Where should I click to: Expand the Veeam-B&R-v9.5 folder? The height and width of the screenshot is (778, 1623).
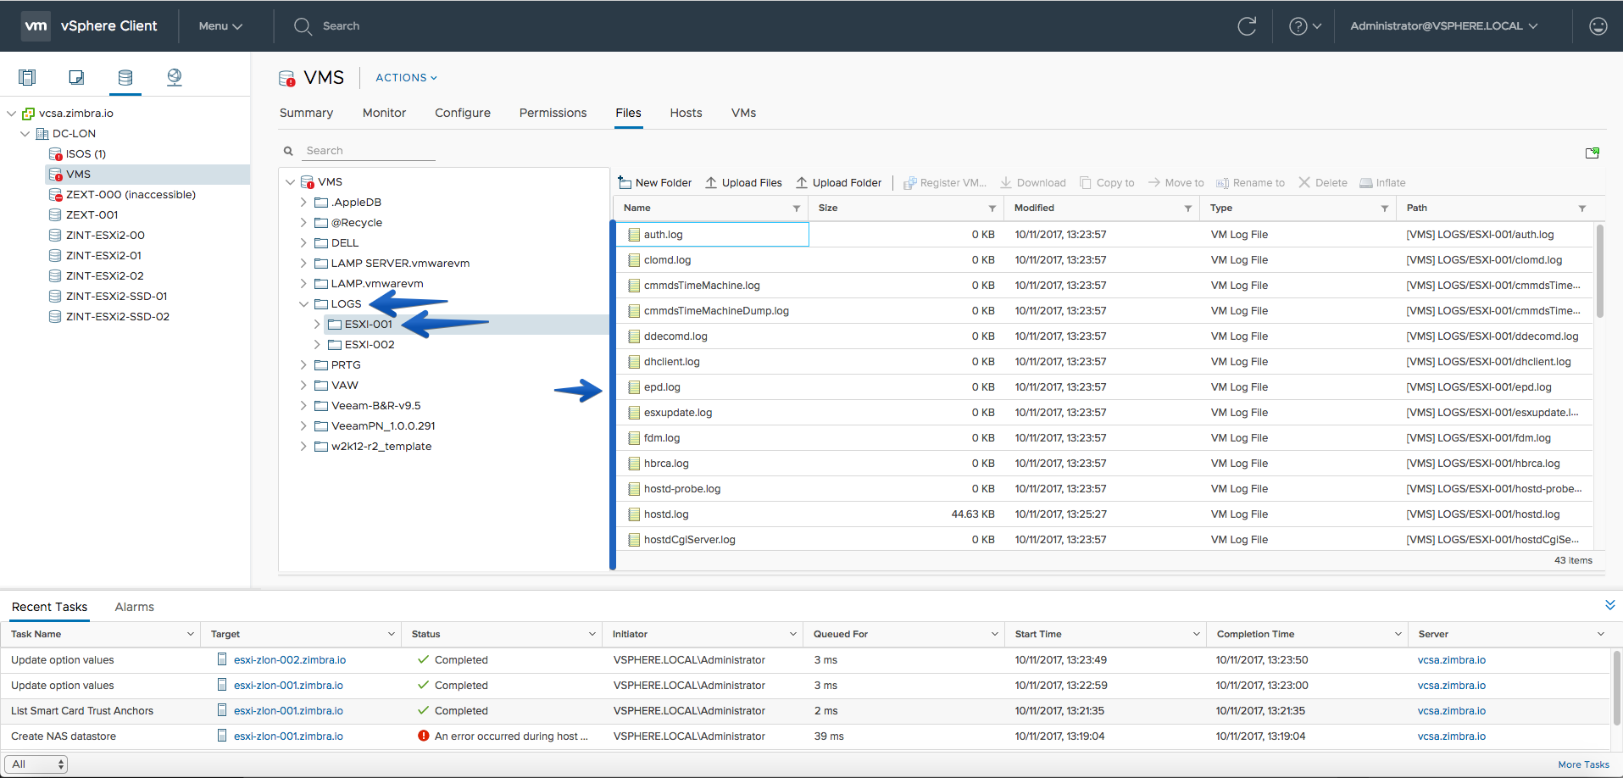303,406
